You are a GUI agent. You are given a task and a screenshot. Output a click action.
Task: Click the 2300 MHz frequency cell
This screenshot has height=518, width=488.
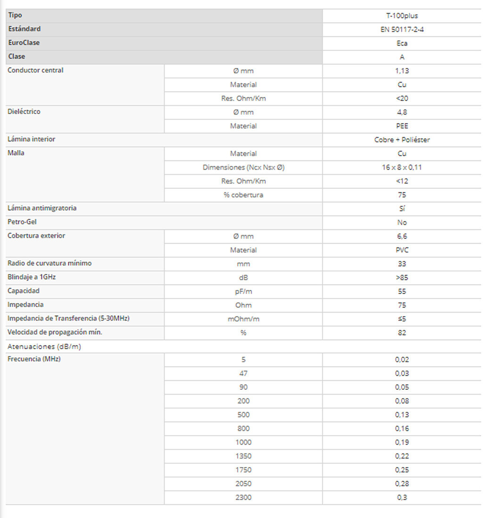[243, 497]
